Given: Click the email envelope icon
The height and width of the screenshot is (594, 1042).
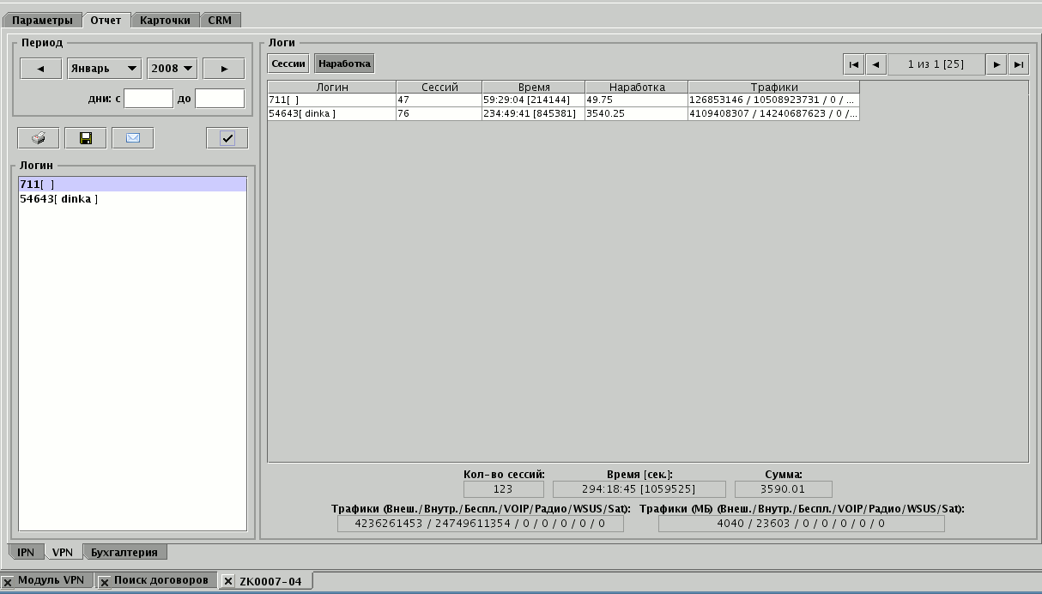Looking at the screenshot, I should [132, 138].
